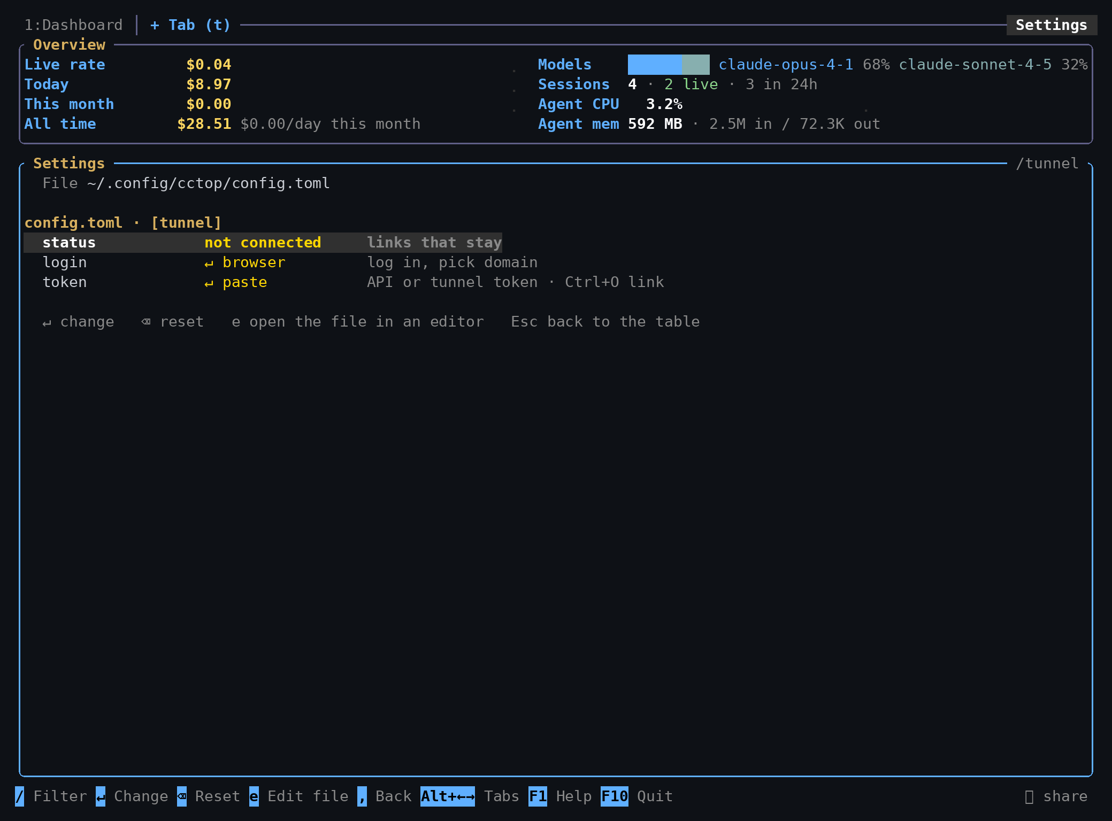1112x821 pixels.
Task: Click 'e open the file in an editor' hint
Action: 358,322
